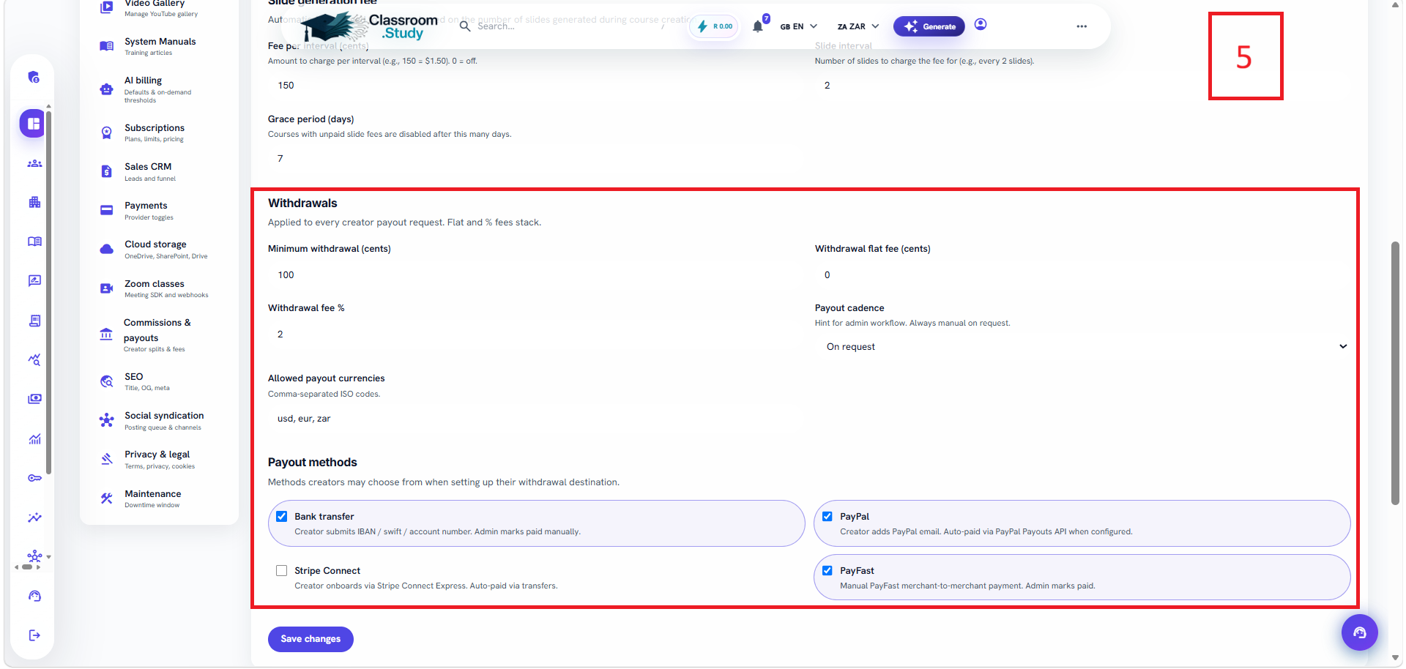Screen dimensions: 1406x669
Task: Open the support agent headset rail icon
Action: (34, 596)
